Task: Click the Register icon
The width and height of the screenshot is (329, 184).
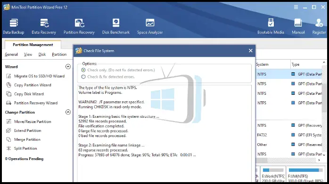Action: tap(319, 23)
